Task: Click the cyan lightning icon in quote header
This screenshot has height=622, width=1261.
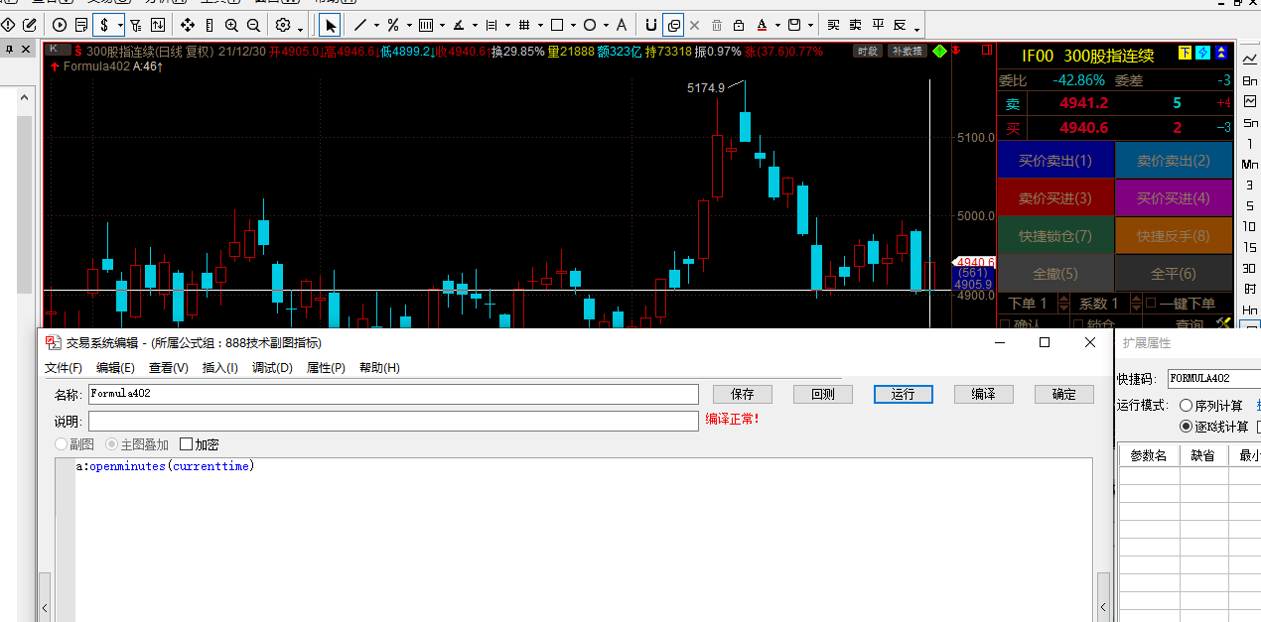Action: tap(1202, 53)
